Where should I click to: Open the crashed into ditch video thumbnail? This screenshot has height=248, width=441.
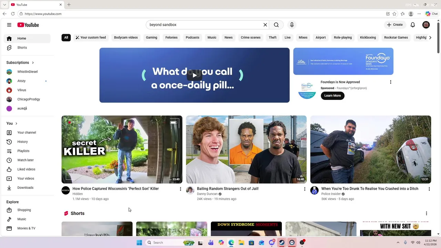371,149
